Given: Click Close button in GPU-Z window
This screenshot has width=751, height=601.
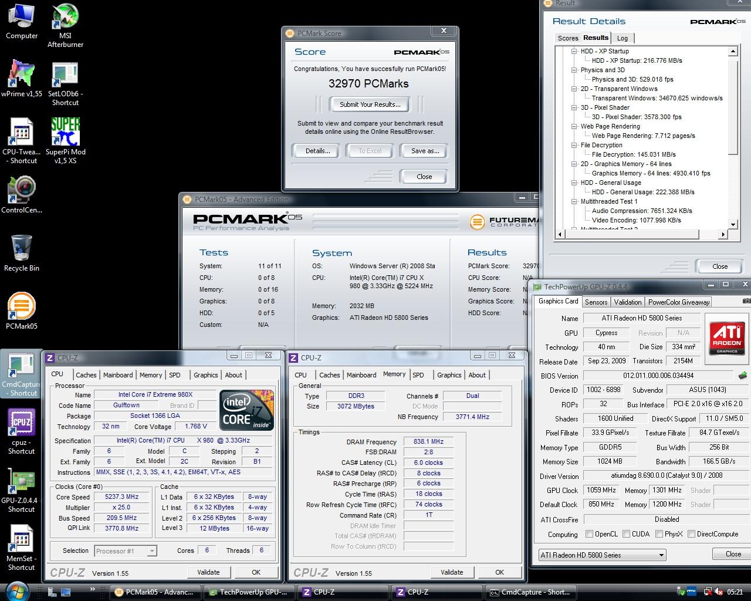Looking at the screenshot, I should tap(733, 554).
